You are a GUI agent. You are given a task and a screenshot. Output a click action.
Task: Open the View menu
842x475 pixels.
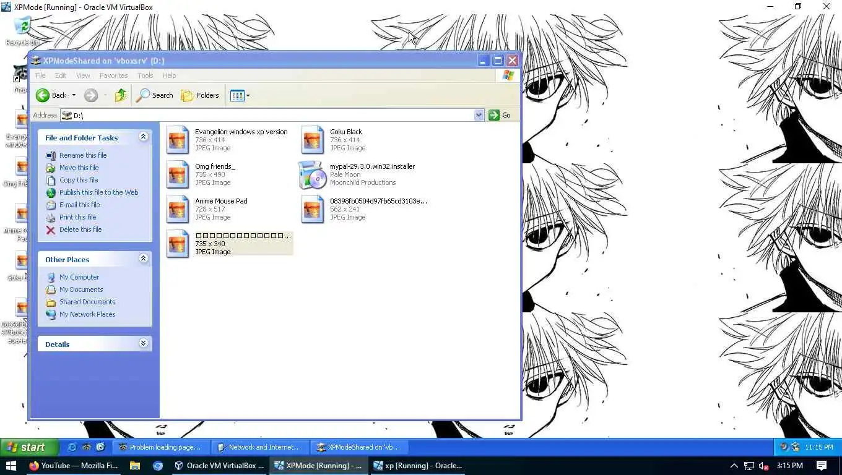[83, 75]
